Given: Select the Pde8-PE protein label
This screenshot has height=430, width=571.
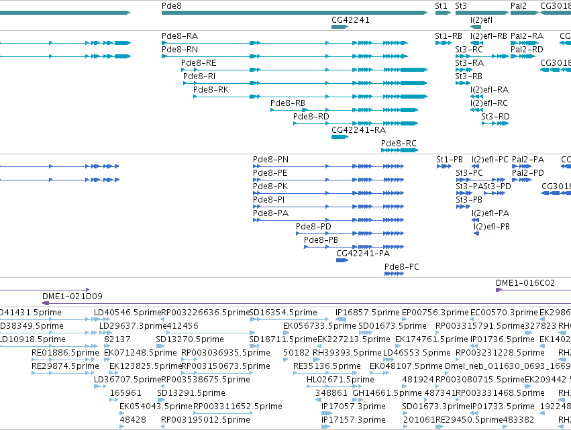Looking at the screenshot, I should coord(270,173).
